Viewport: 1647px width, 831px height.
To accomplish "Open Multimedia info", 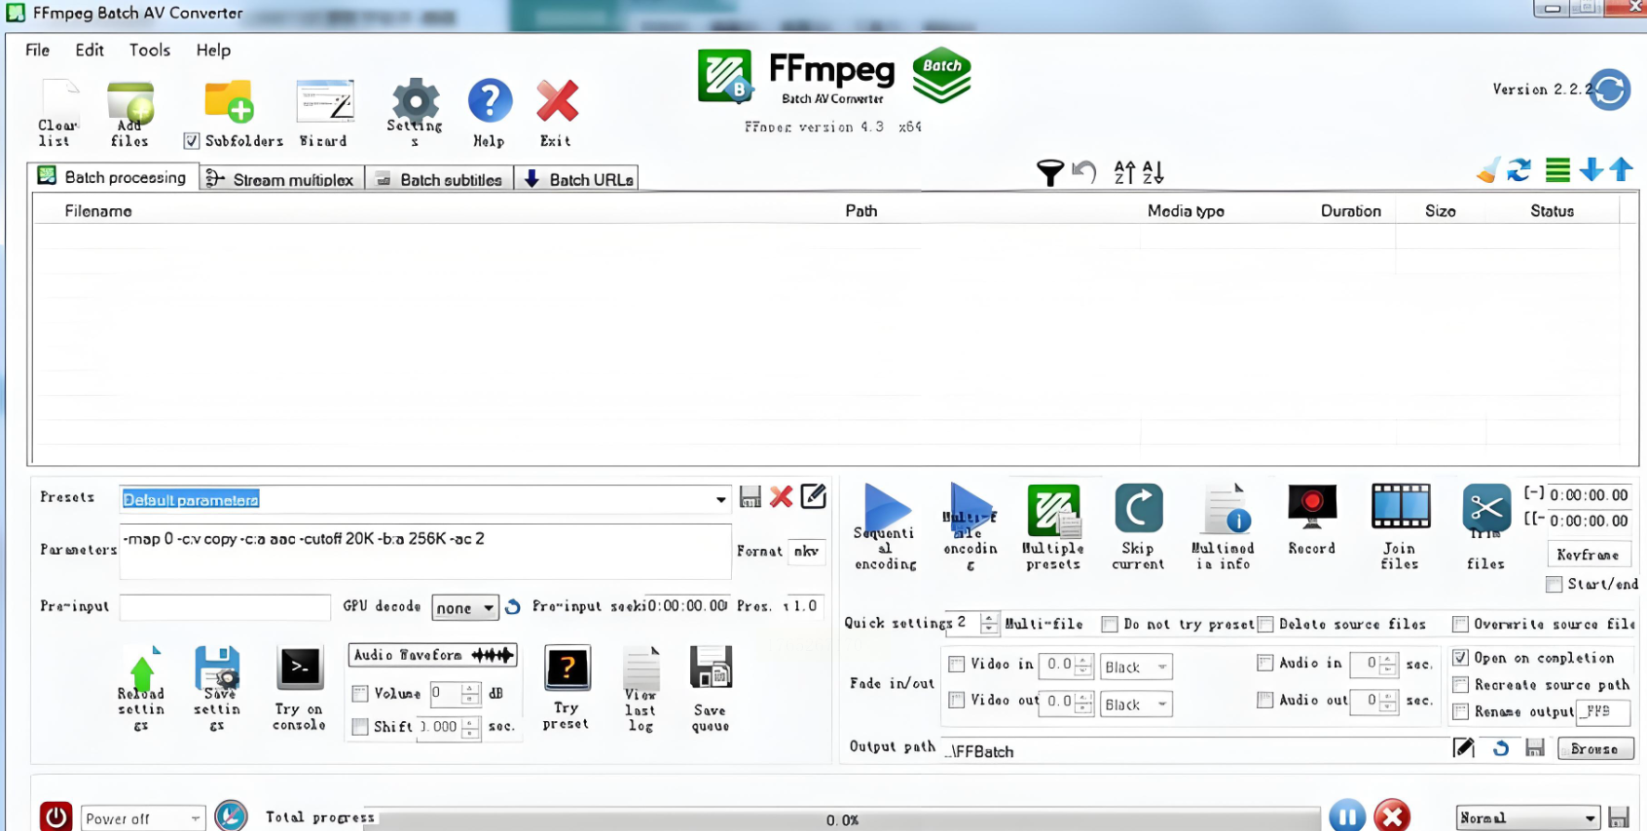I will coord(1225,509).
